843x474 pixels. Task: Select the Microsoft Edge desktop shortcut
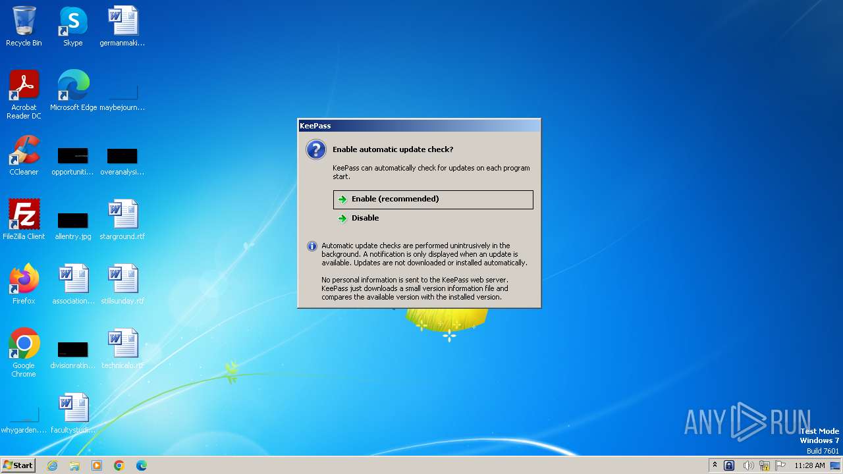[73, 91]
